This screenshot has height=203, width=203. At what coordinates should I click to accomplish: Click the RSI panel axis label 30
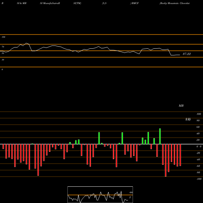click(x=3, y=60)
